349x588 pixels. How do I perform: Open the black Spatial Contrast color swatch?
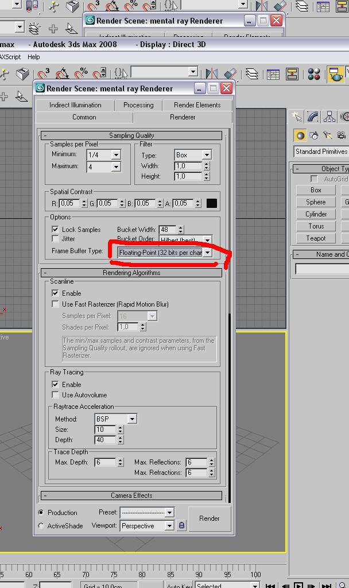(x=211, y=203)
